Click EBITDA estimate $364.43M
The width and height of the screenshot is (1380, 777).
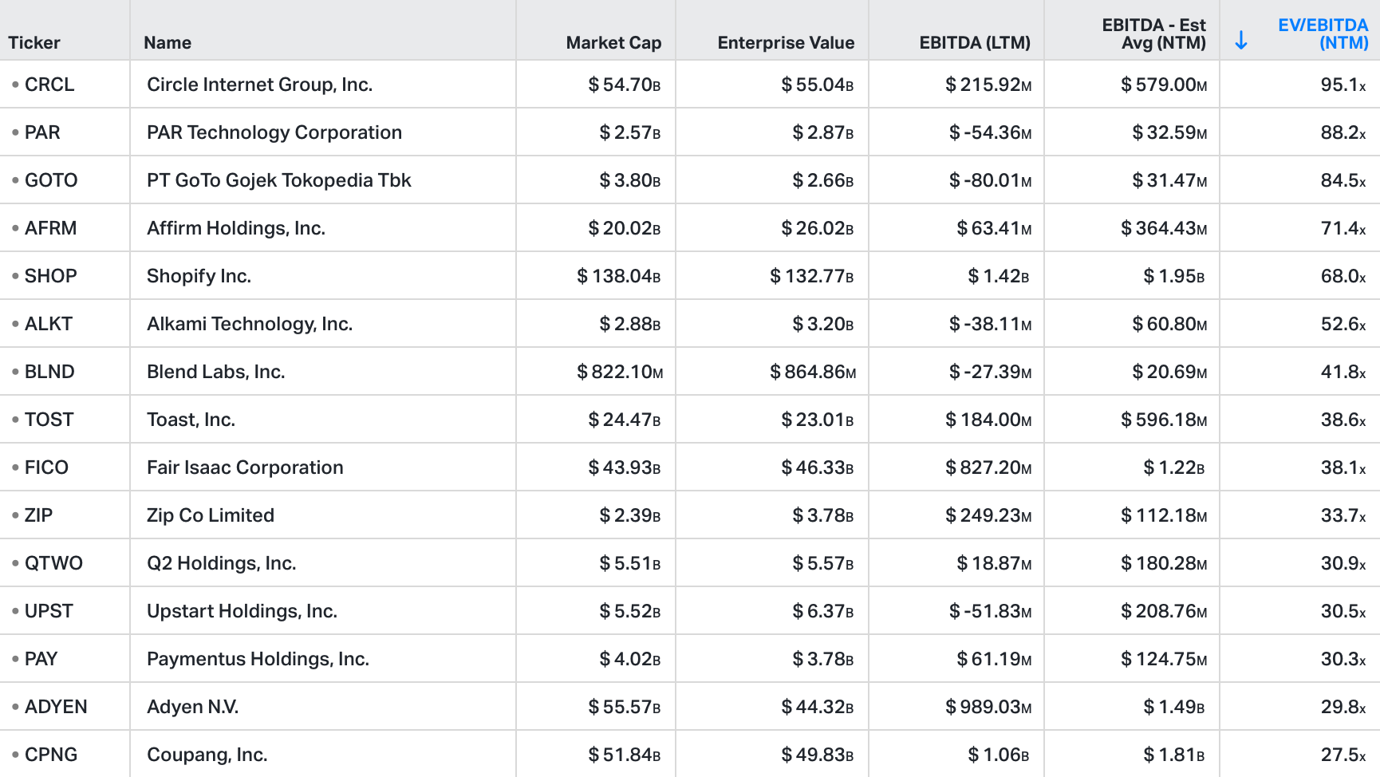(x=1164, y=228)
